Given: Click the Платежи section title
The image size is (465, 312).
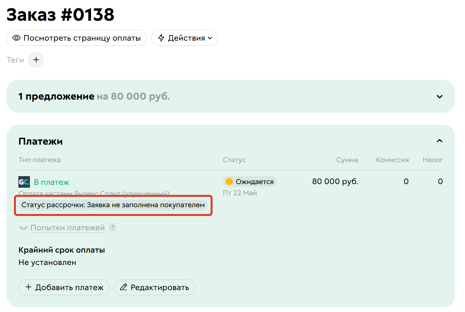Looking at the screenshot, I should coord(41,141).
